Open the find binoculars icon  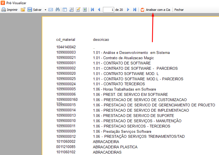click(57, 9)
